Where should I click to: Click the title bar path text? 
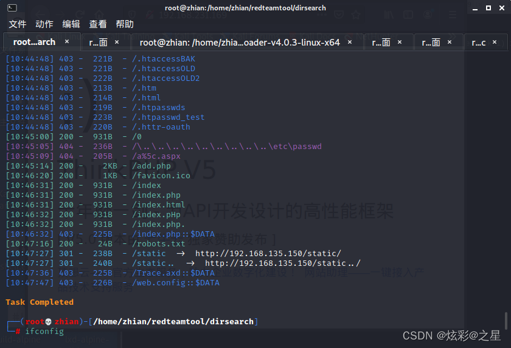(245, 8)
